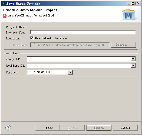Click inside the Group Id text field
142x135 pixels.
click(x=79, y=59)
